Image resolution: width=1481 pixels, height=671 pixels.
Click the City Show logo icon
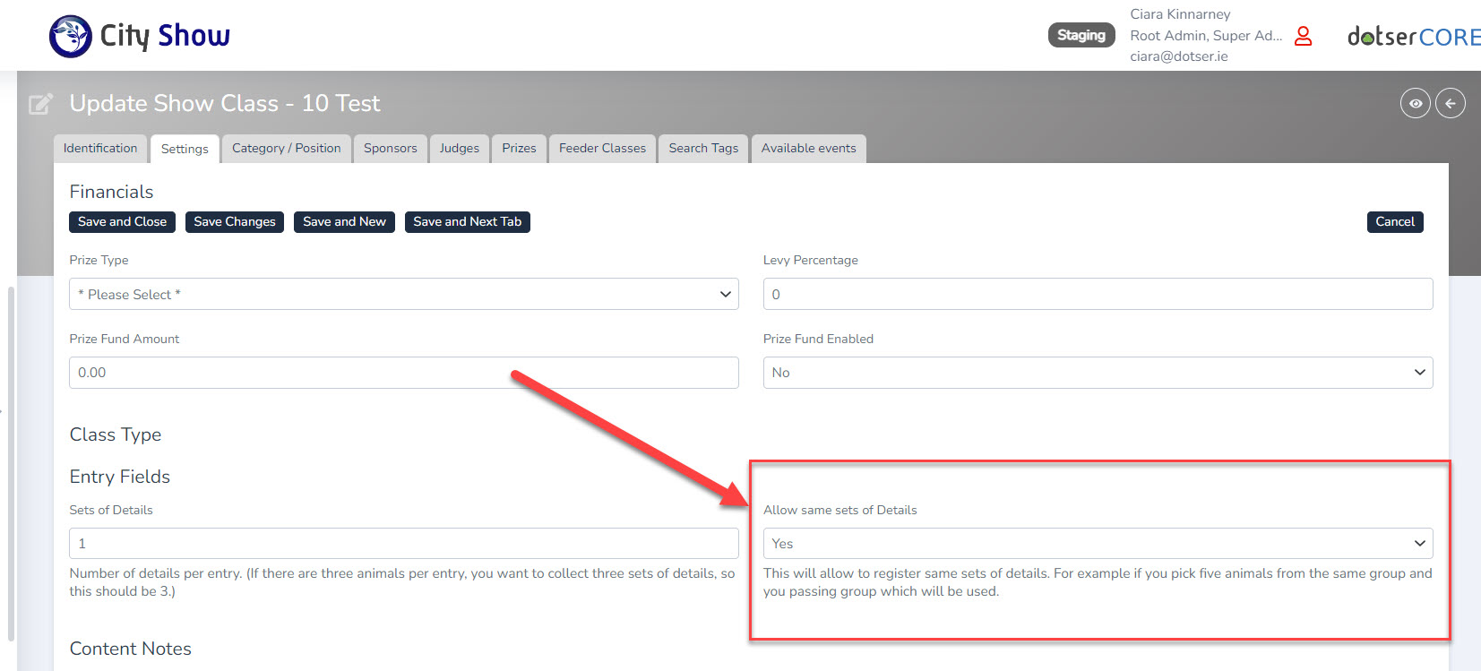click(70, 36)
